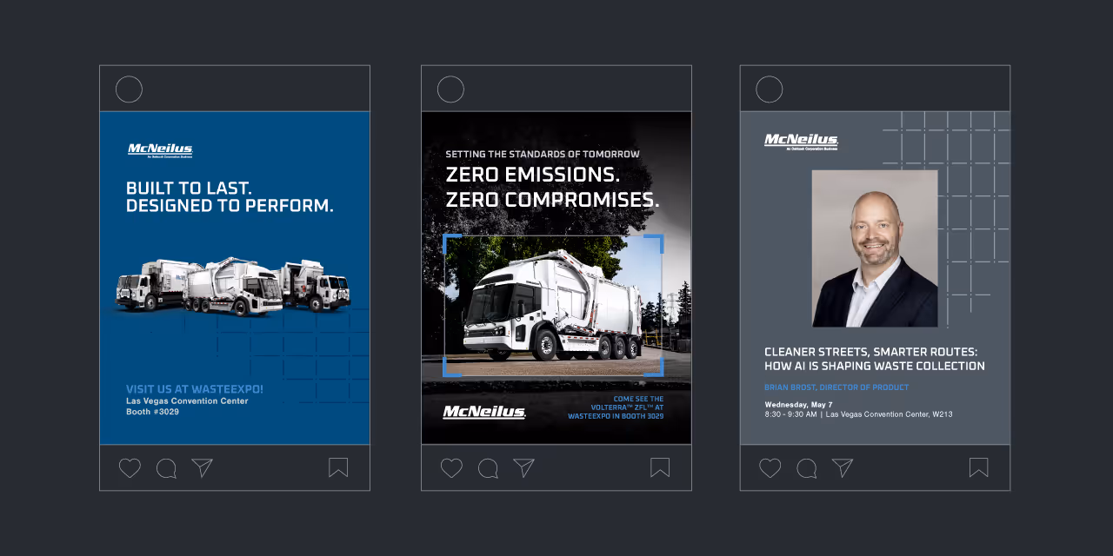Click the share arrow on the Zero Emissions post
The height and width of the screenshot is (556, 1113).
pos(523,467)
